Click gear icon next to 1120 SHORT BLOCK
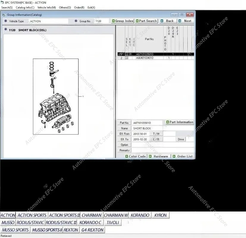 coord(6,29)
